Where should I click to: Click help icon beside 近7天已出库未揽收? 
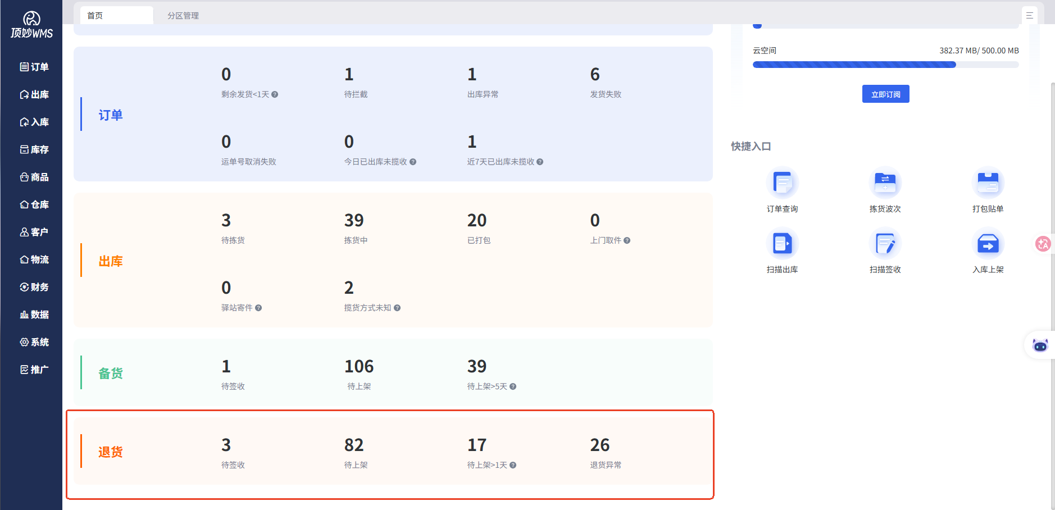[x=540, y=162]
